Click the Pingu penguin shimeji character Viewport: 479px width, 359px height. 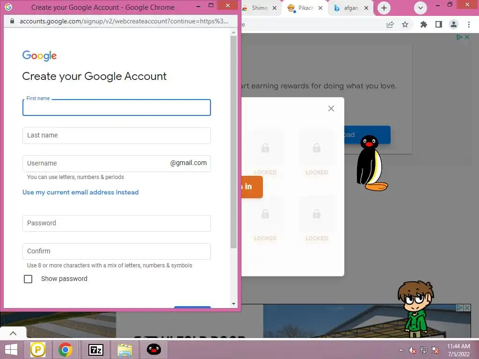click(371, 163)
